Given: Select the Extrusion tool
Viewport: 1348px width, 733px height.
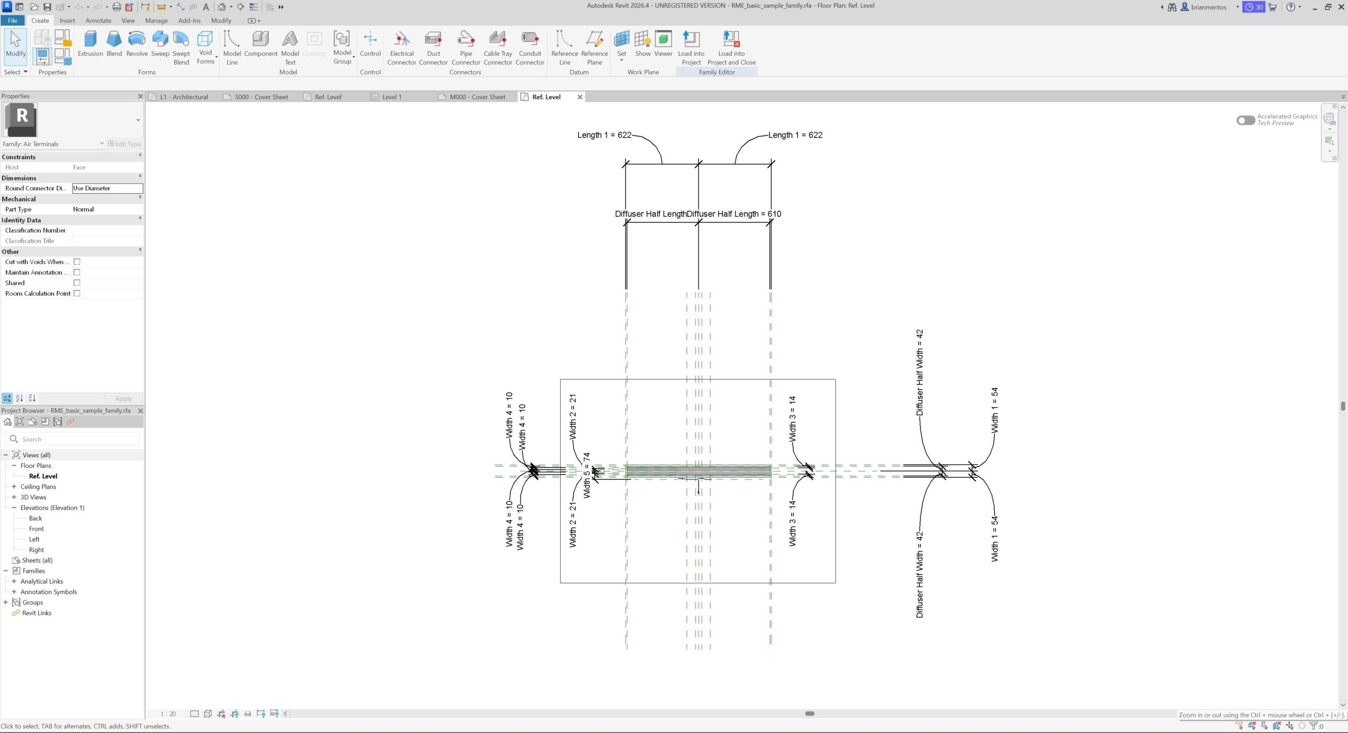Looking at the screenshot, I should tap(90, 44).
